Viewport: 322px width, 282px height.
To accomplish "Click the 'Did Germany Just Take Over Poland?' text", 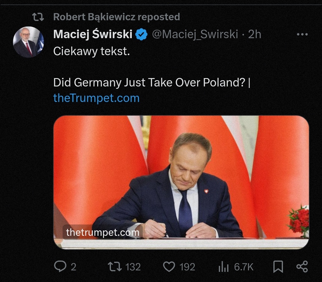I will point(149,82).
